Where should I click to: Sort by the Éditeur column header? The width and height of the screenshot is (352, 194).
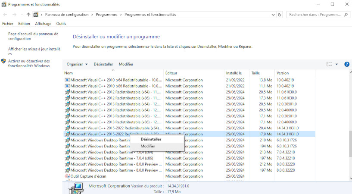point(194,73)
